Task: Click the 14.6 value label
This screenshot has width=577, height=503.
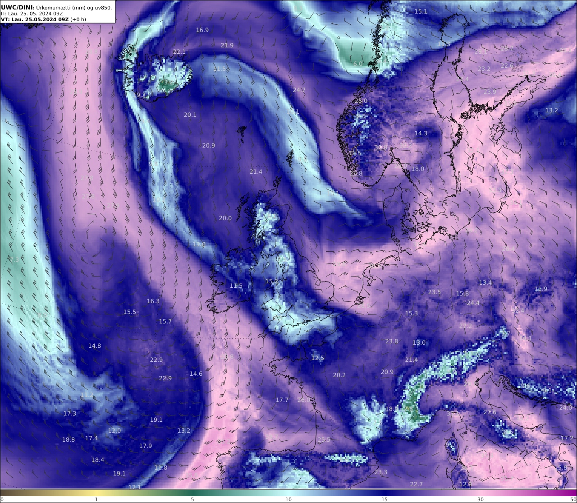Action: click(196, 374)
